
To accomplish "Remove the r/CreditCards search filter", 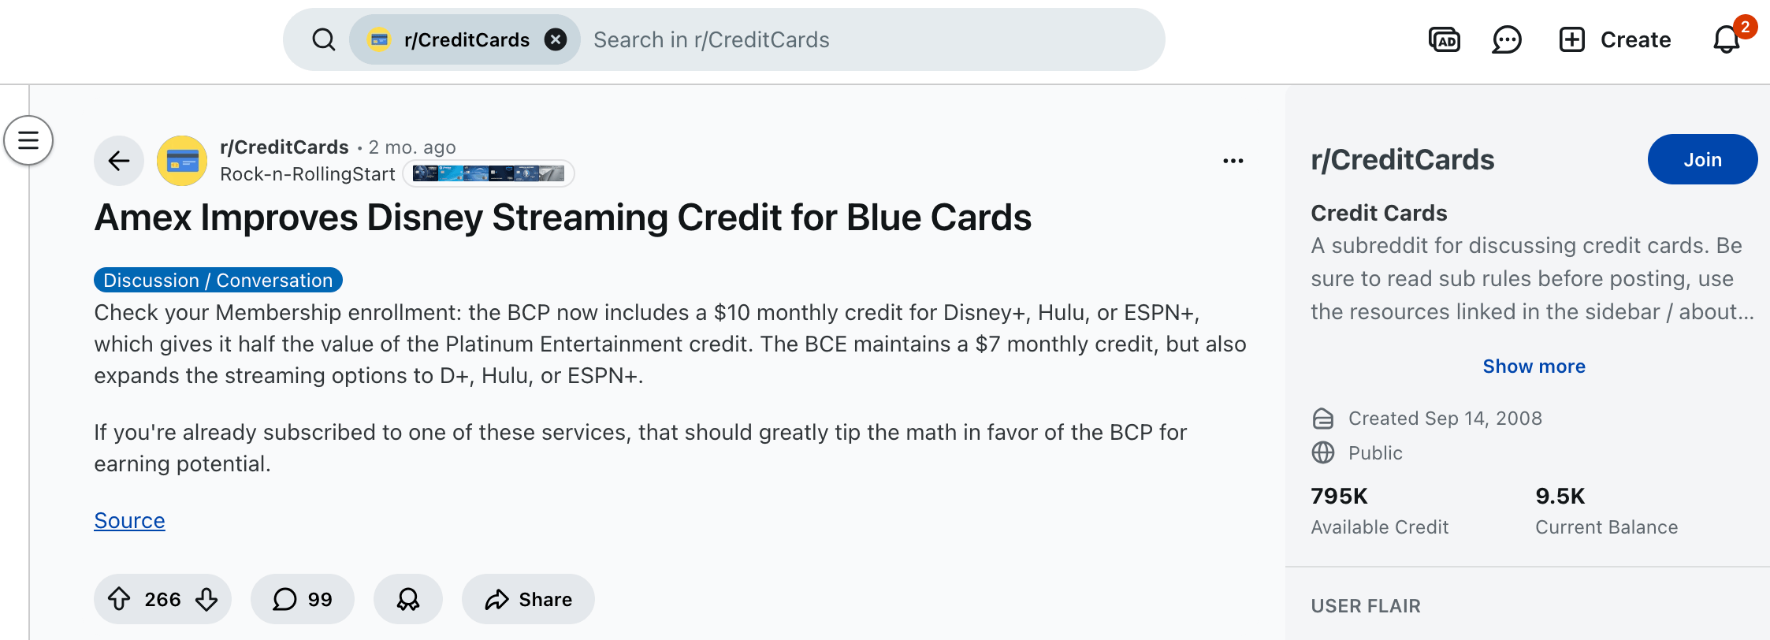I will click(556, 39).
